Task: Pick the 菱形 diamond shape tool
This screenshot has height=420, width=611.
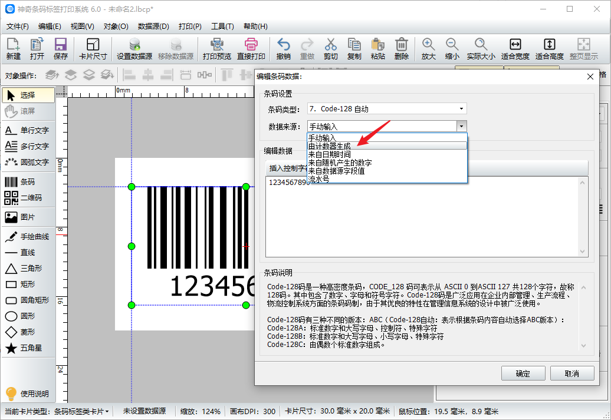Action: (x=28, y=332)
